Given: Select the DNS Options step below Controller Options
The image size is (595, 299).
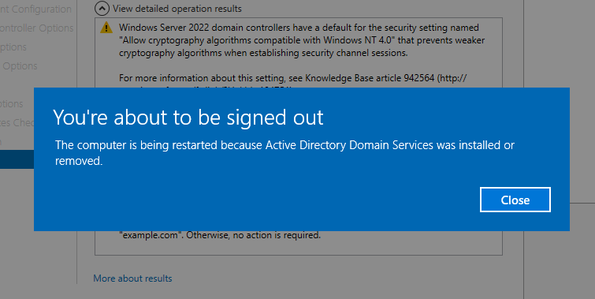Looking at the screenshot, I should [x=13, y=47].
